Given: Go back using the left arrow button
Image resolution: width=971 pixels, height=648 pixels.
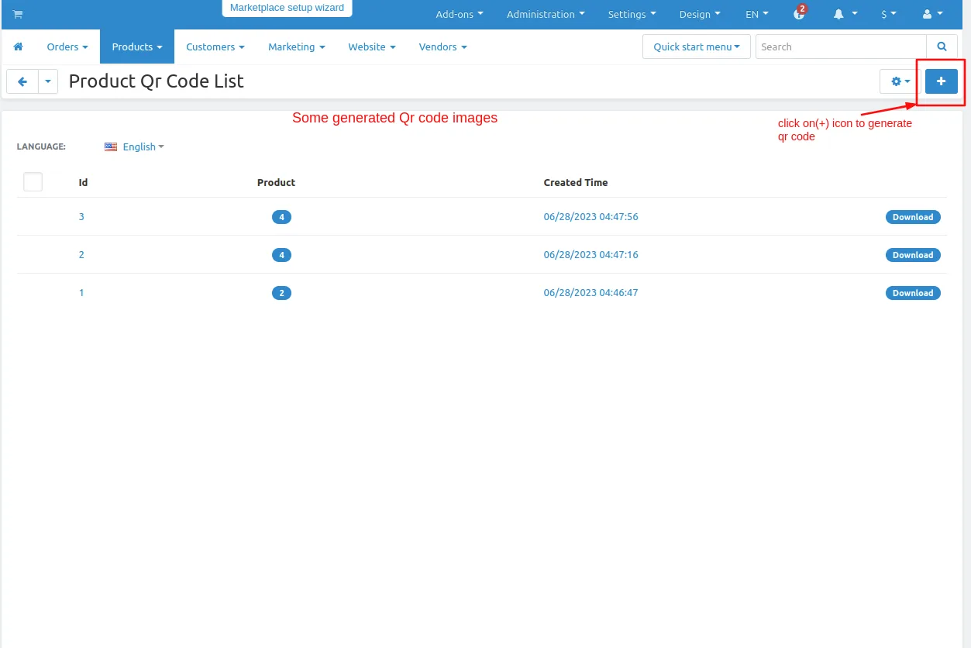Looking at the screenshot, I should [x=22, y=81].
